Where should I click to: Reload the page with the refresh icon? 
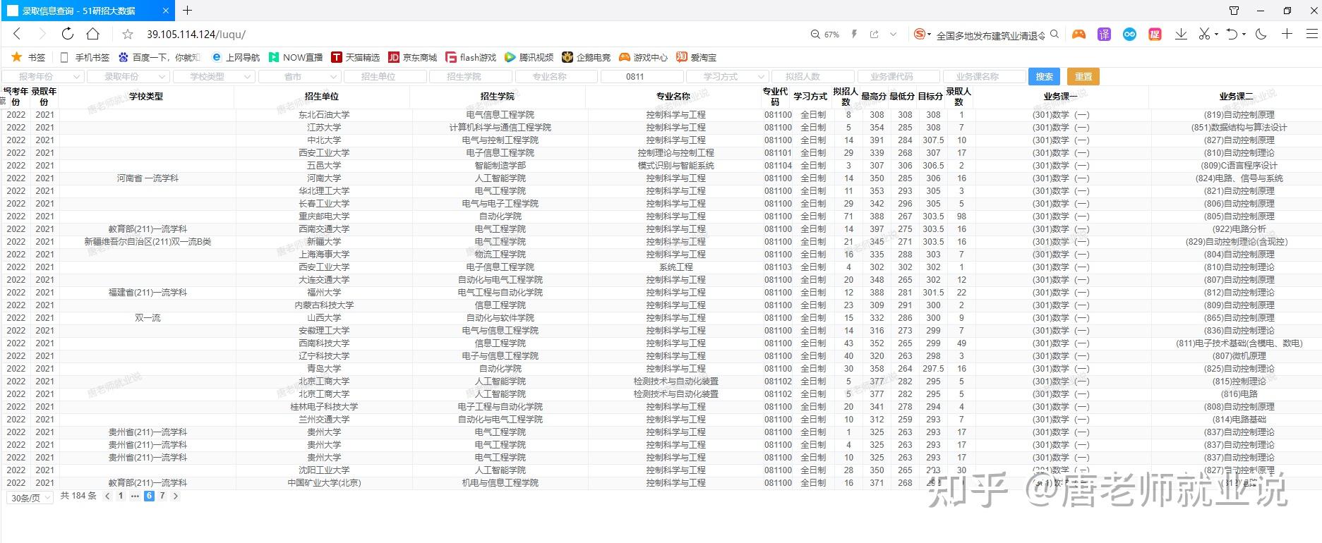tap(68, 34)
